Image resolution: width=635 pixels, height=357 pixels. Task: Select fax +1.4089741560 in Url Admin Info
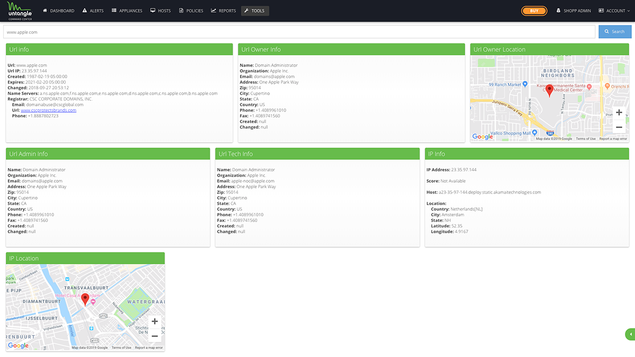(32, 220)
